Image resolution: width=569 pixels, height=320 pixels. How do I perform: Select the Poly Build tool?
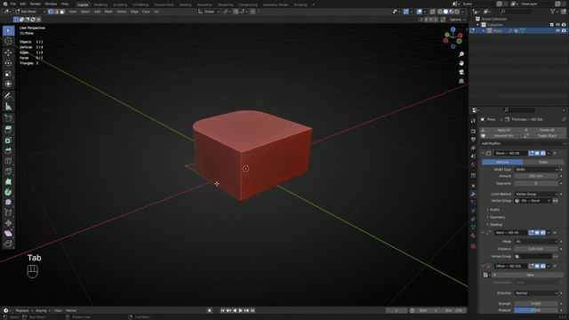[8, 181]
